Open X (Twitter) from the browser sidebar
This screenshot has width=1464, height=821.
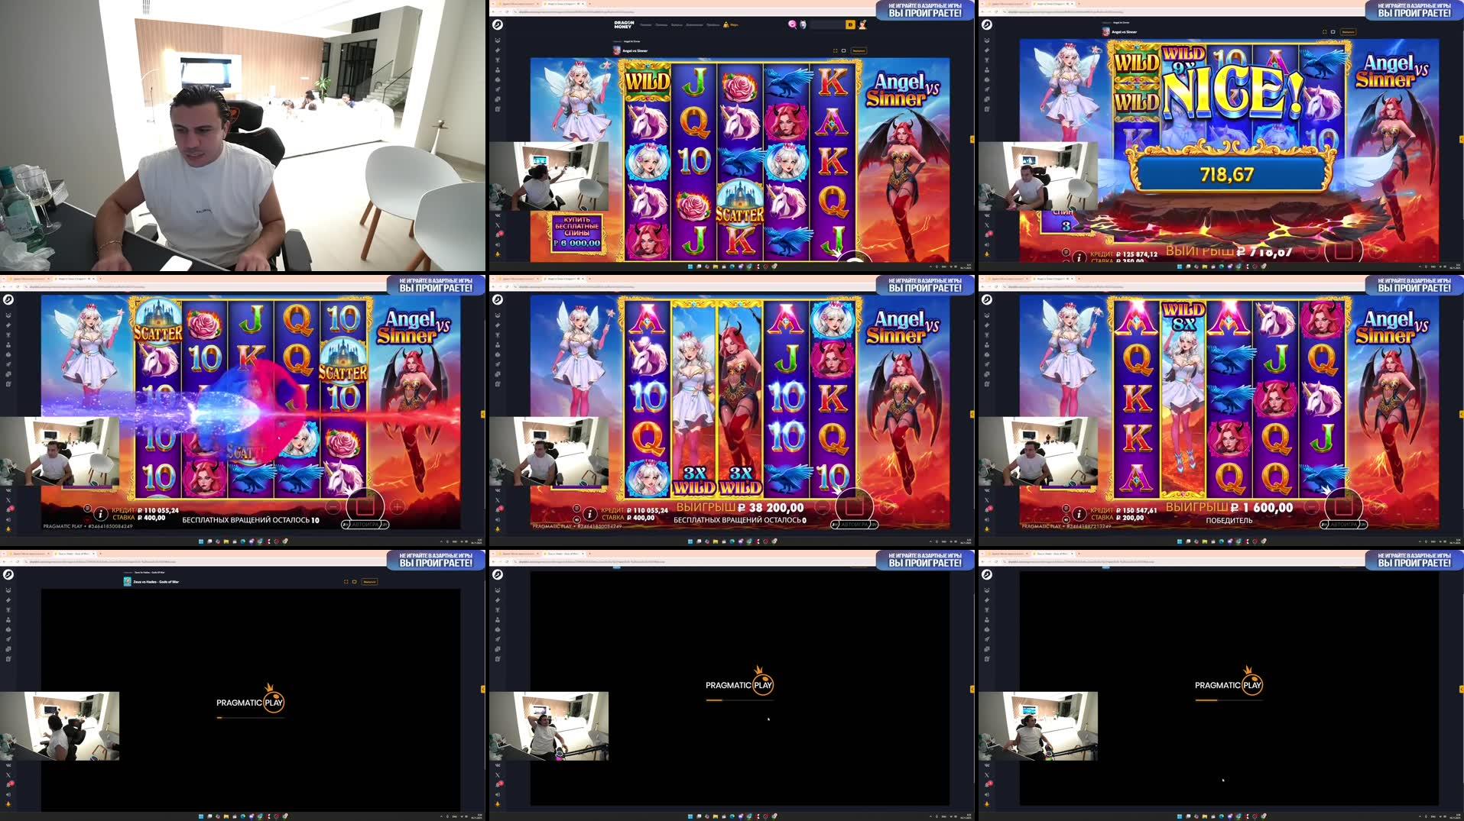click(498, 225)
